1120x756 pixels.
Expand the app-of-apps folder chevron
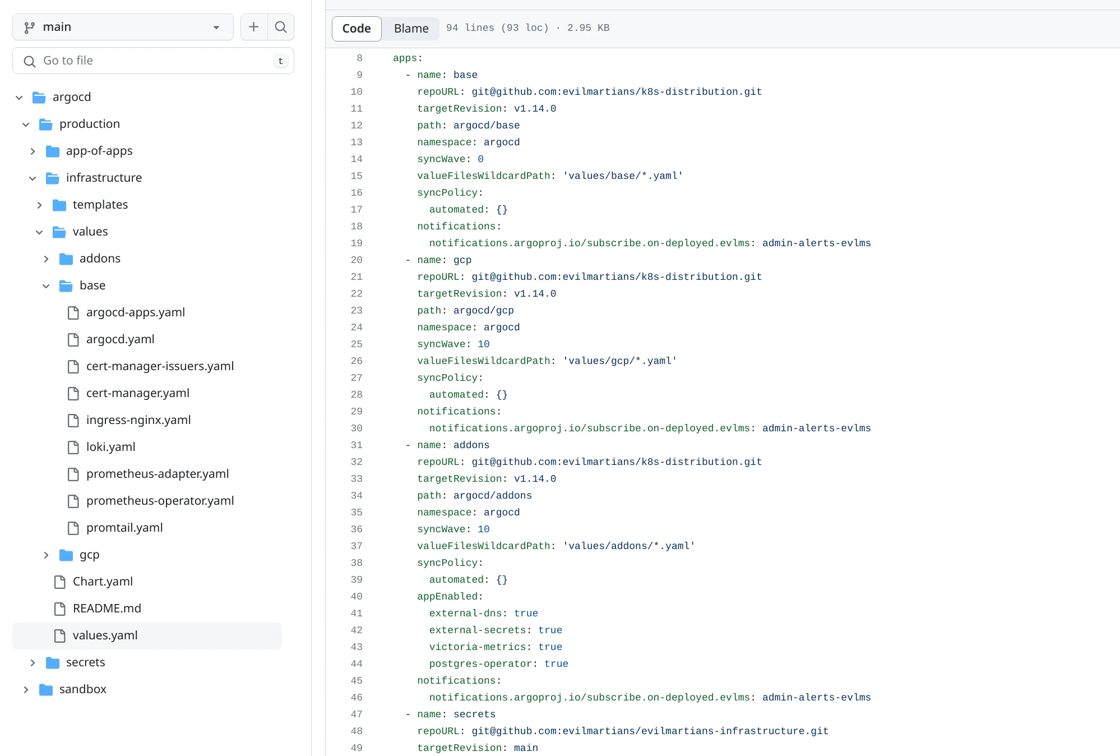33,151
